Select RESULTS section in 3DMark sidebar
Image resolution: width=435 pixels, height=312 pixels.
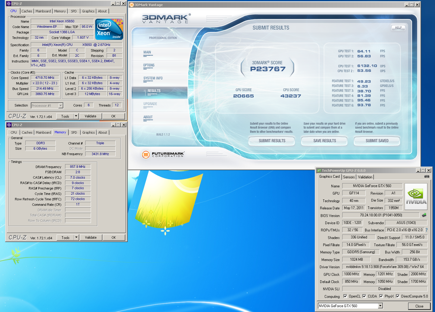click(160, 92)
